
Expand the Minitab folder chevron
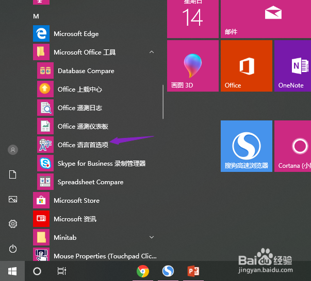coord(152,237)
